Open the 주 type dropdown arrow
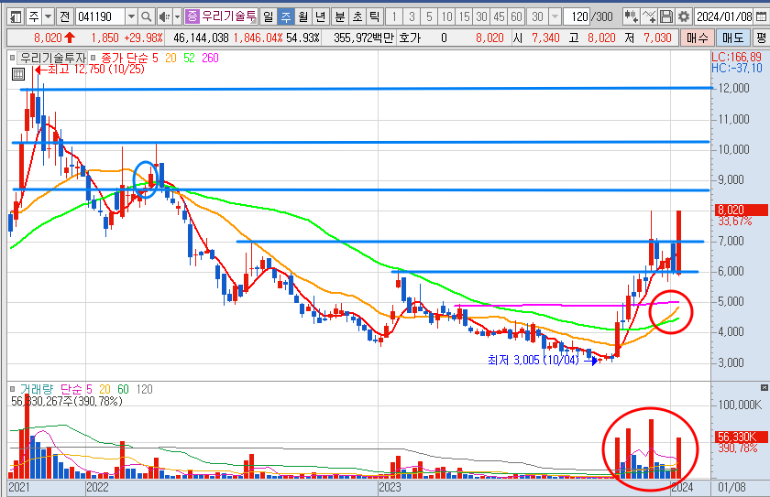 coord(48,17)
